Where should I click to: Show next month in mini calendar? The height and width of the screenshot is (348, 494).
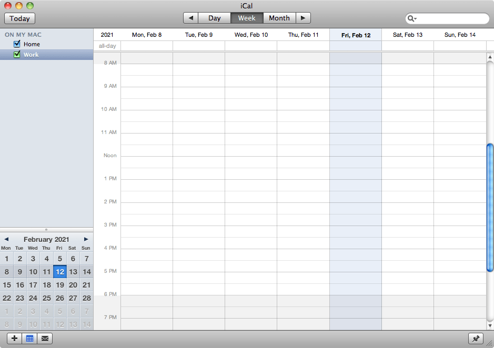point(86,239)
